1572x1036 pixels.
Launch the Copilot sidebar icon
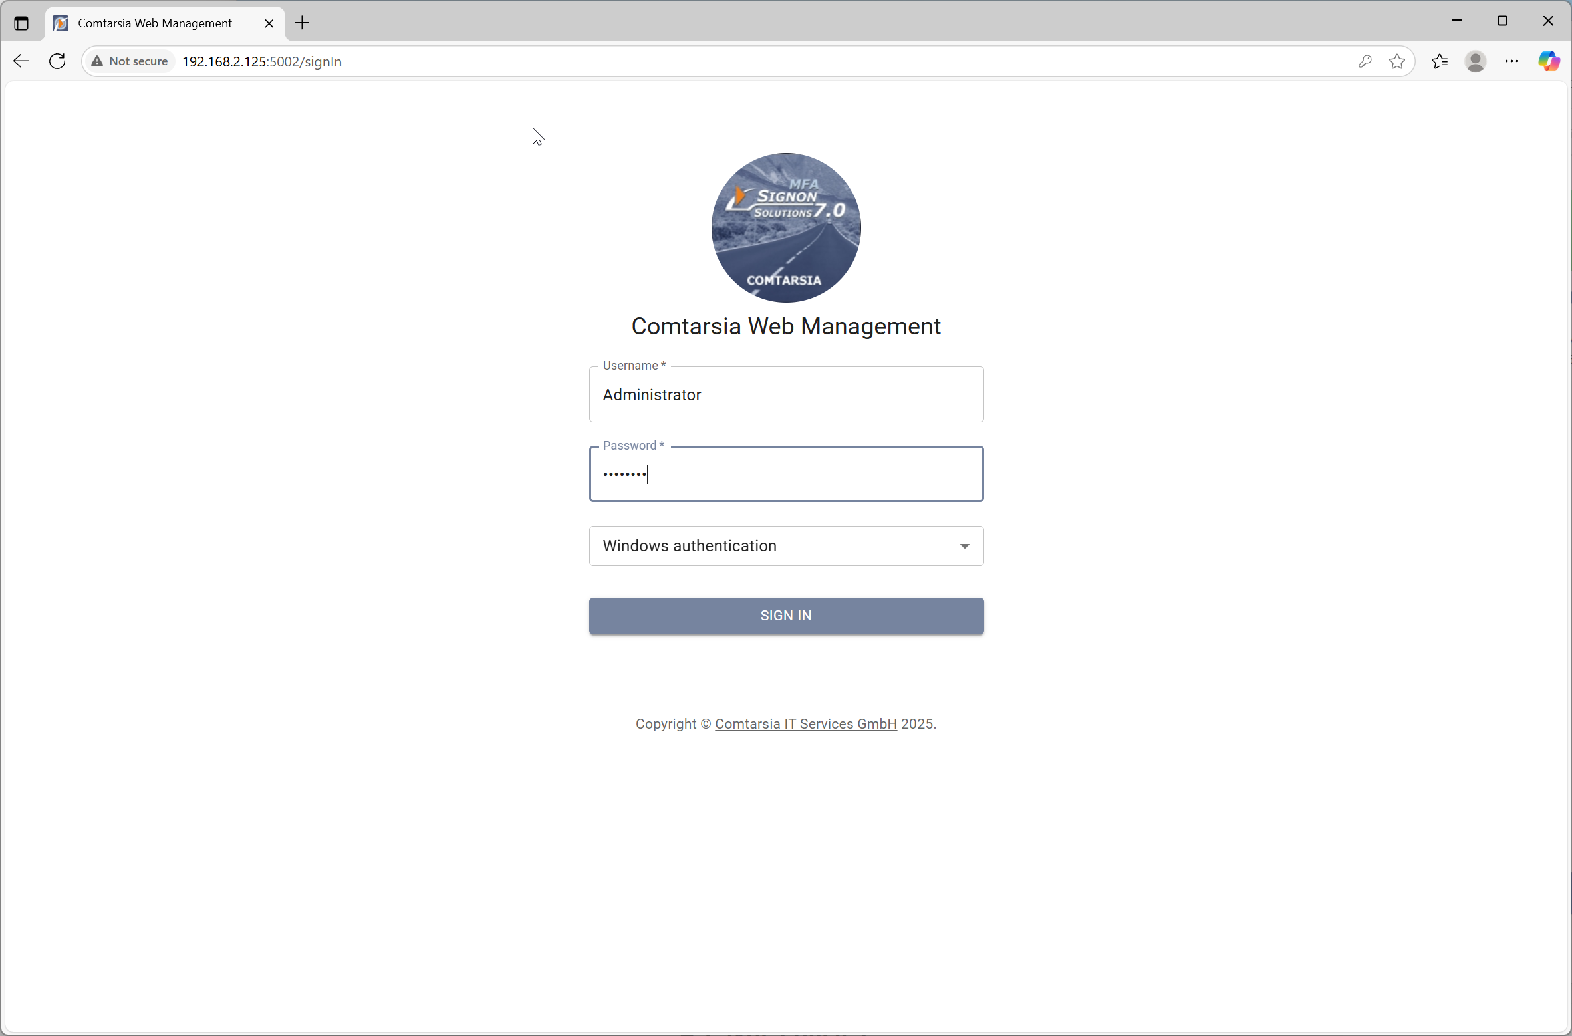click(x=1549, y=61)
